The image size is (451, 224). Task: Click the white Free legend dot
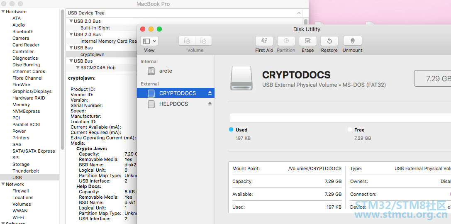(x=350, y=130)
